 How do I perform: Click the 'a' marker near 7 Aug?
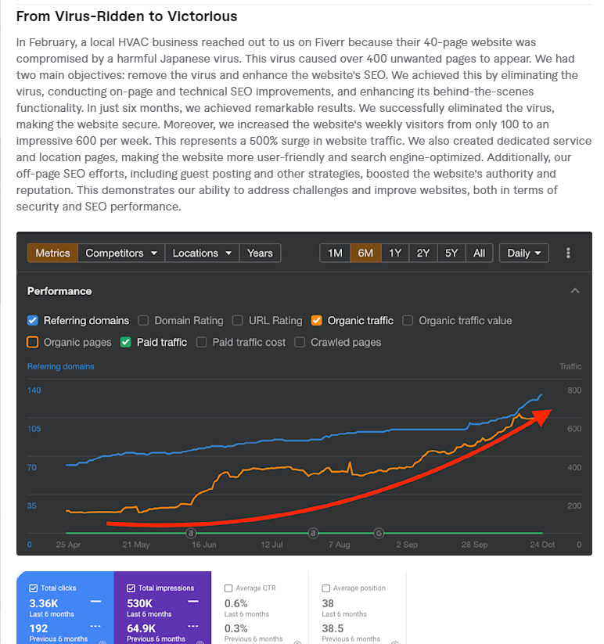(x=313, y=533)
